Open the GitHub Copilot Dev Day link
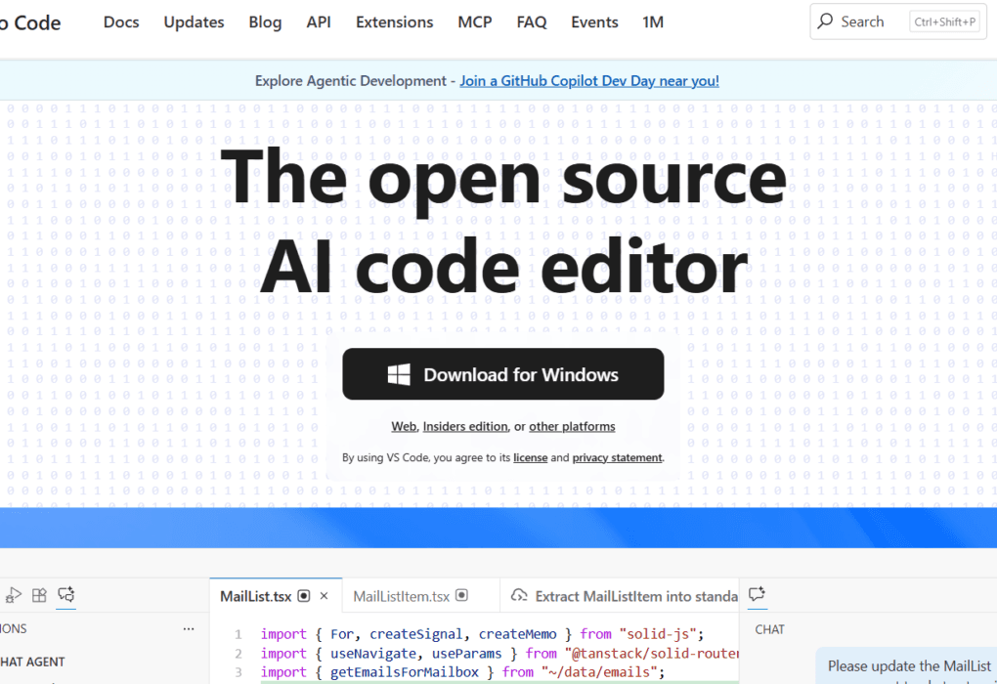Image resolution: width=997 pixels, height=684 pixels. 588,80
